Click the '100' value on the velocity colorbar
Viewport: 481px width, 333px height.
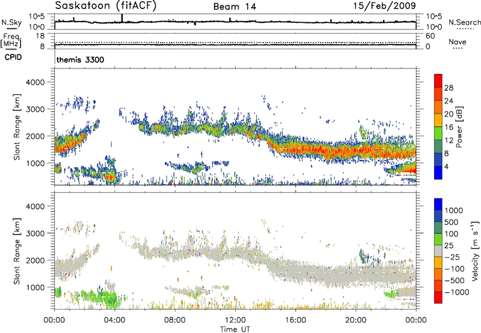tap(452, 234)
